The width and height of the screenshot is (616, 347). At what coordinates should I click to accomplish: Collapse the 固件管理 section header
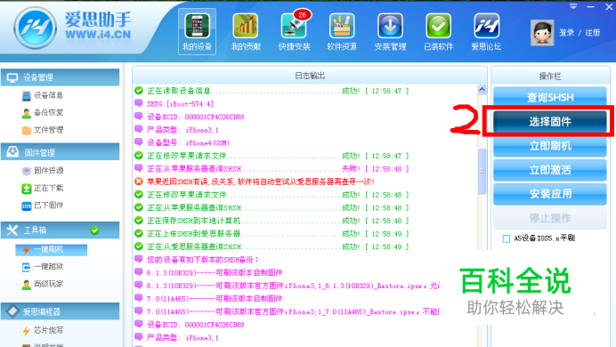click(x=61, y=152)
